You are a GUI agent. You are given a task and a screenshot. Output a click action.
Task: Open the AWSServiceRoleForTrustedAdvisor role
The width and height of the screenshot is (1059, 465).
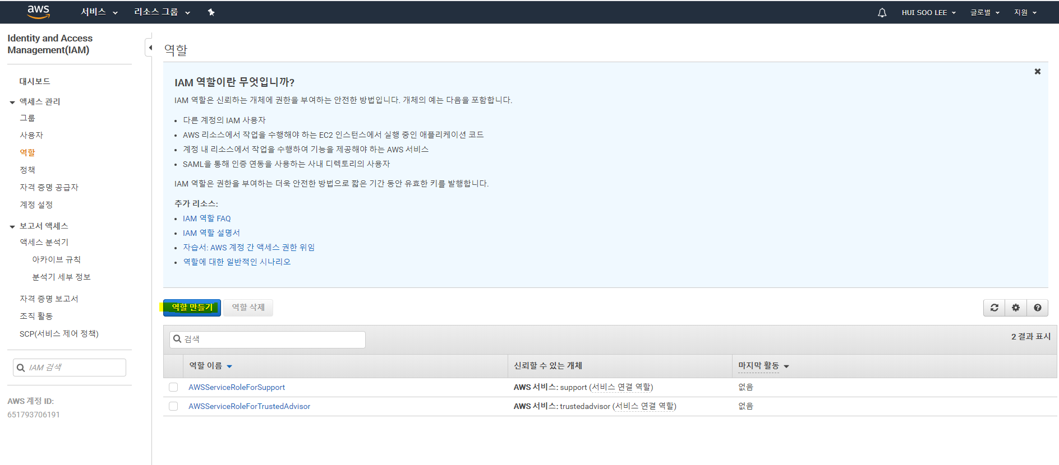point(249,406)
